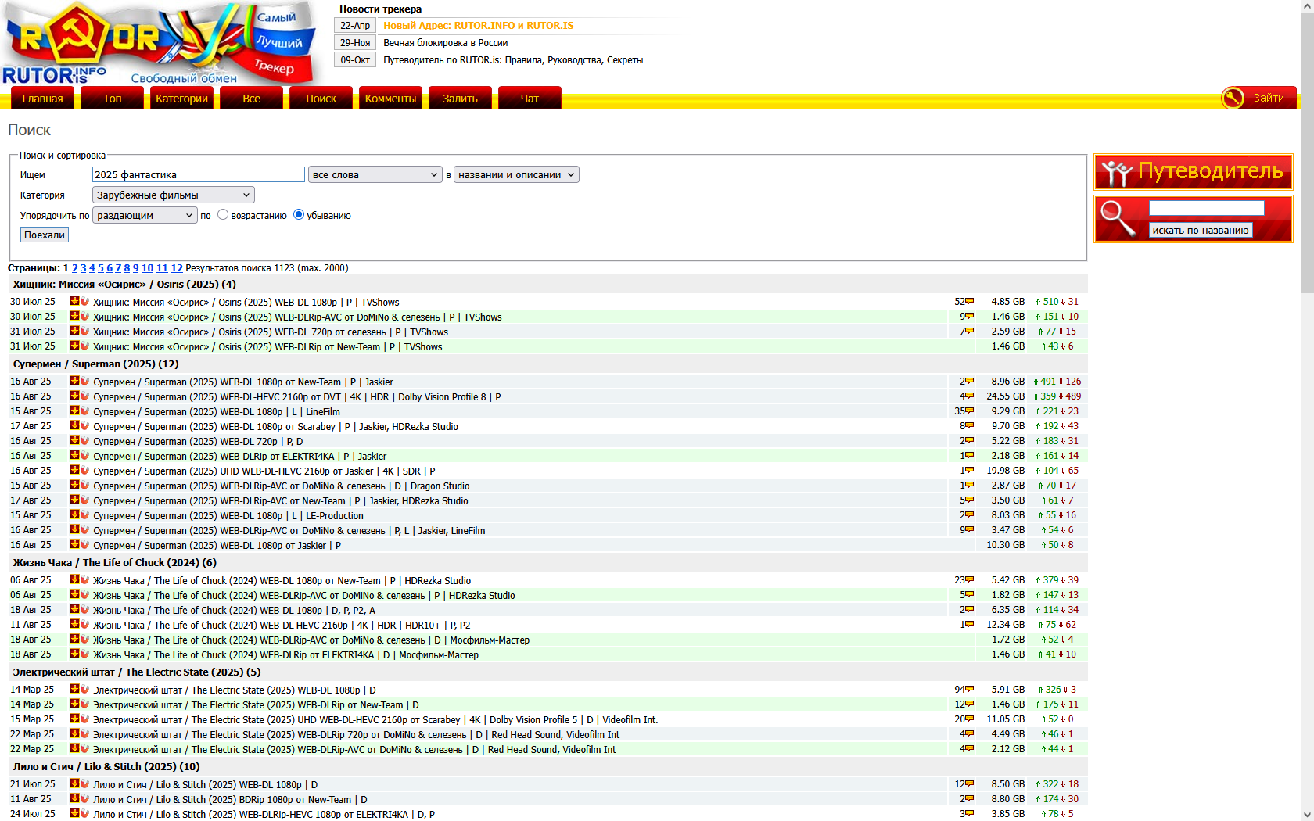Image resolution: width=1314 pixels, height=821 pixels.
Task: Open the 'все слова' match dropdown
Action: (375, 174)
